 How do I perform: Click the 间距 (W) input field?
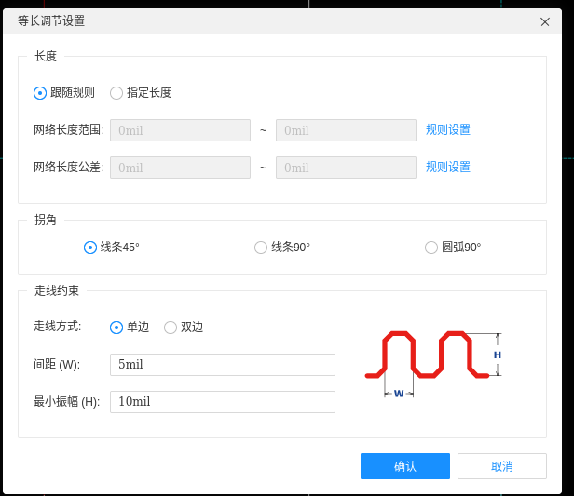(x=222, y=365)
